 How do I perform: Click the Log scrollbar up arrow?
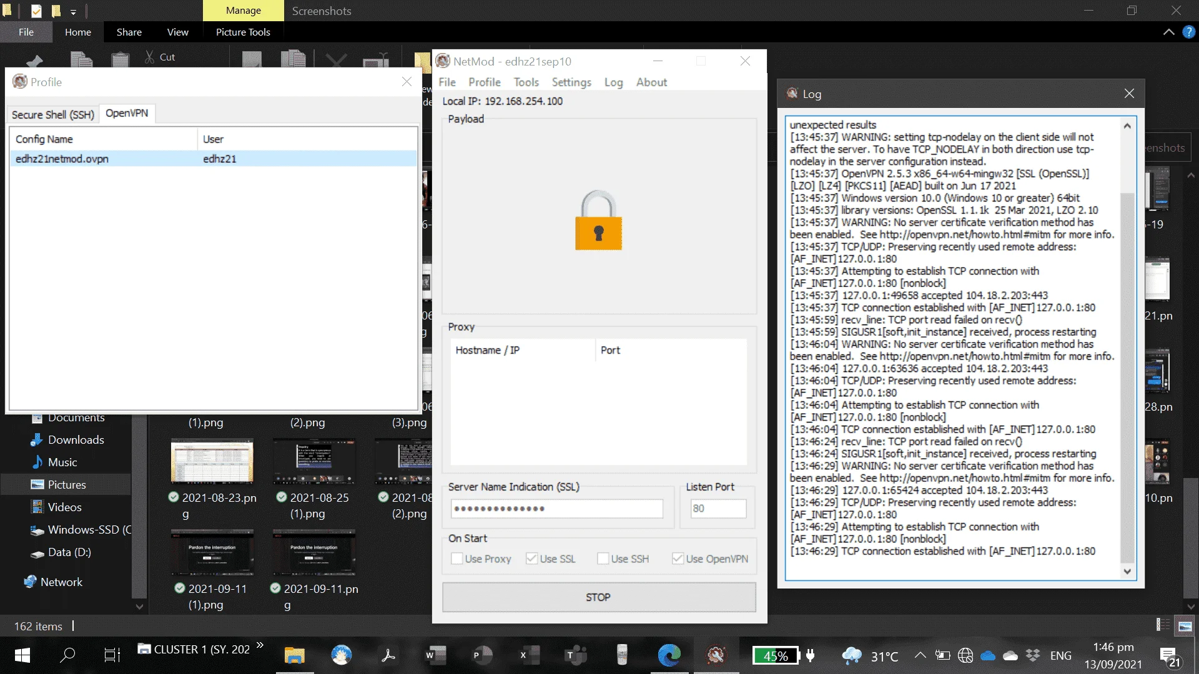pos(1127,126)
